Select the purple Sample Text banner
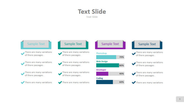 110,45
